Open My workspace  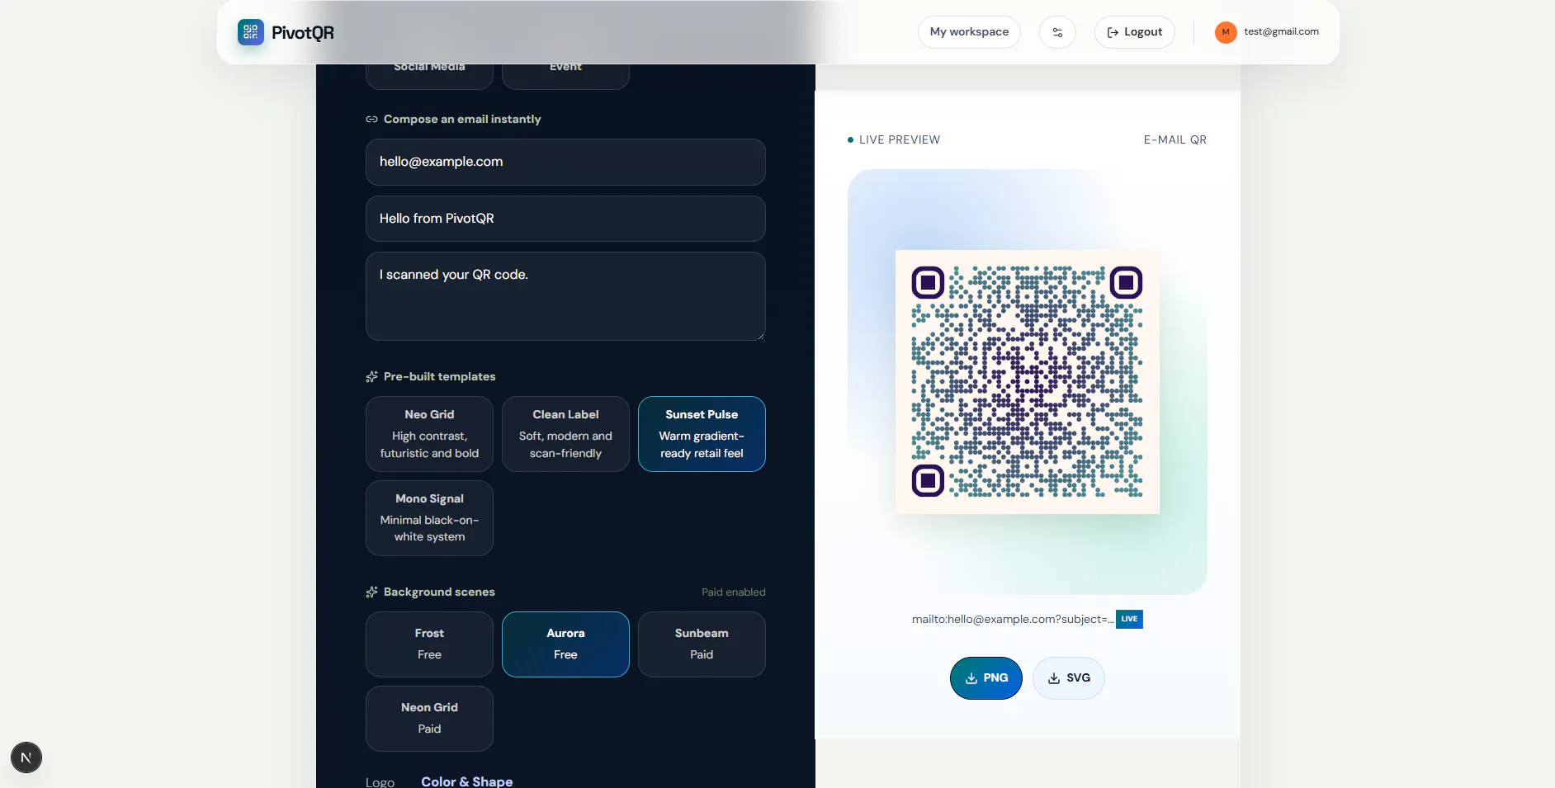pos(969,32)
